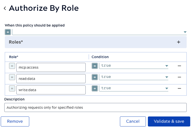Toggle expression mode for read:data role field
The width and height of the screenshot is (195, 130).
12,77
